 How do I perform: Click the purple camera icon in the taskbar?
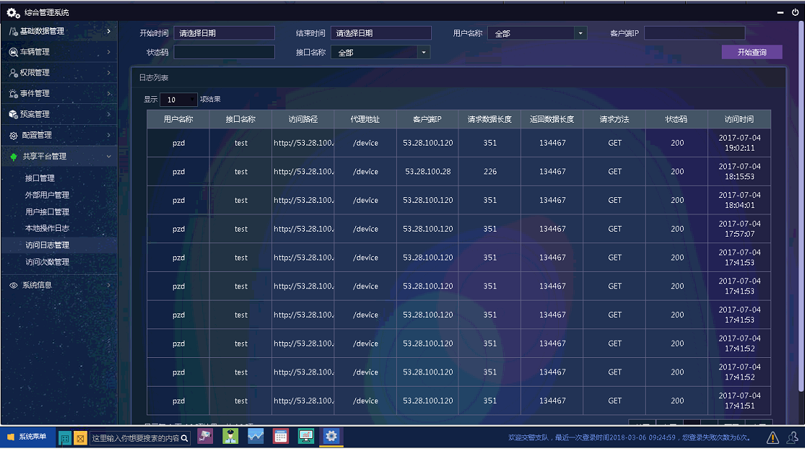(205, 436)
